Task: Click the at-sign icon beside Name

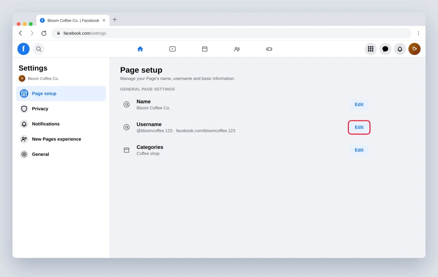Action: pos(126,104)
